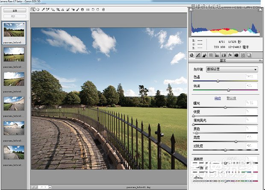Select the Crop tool
This screenshot has width=265, height=190.
pyautogui.click(x=58, y=9)
